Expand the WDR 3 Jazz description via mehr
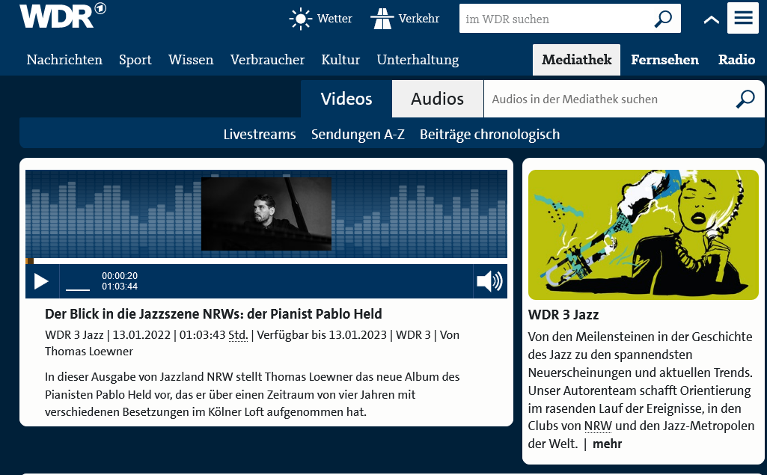Screen dimensions: 767x475 (x=607, y=444)
